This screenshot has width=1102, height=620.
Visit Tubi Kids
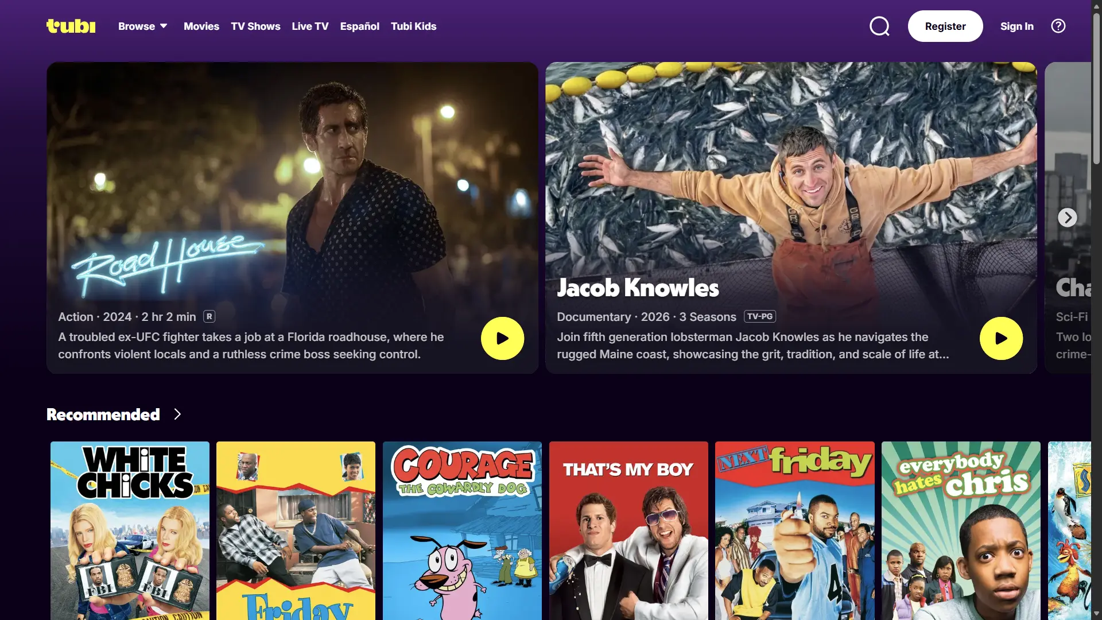(x=413, y=26)
